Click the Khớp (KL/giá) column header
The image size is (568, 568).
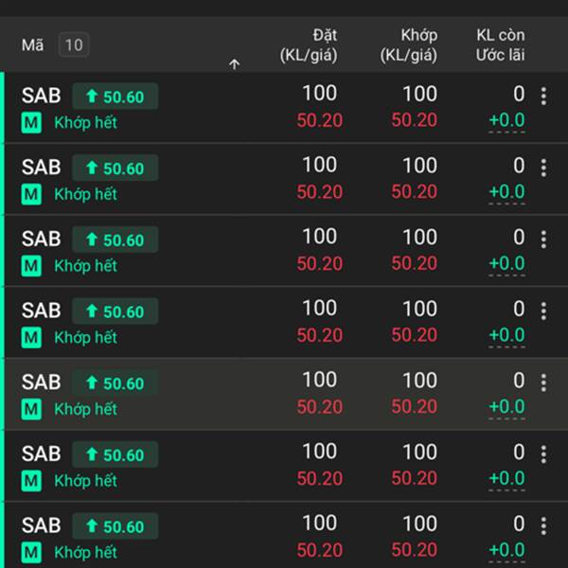click(x=408, y=44)
